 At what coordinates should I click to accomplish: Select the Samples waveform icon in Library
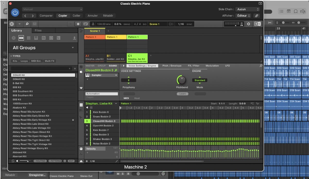pyautogui.click(x=58, y=38)
